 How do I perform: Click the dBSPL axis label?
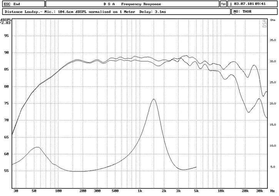click(6, 20)
